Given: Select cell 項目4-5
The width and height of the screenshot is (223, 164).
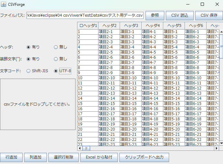Looking at the screenshot, I should [x=152, y=52].
